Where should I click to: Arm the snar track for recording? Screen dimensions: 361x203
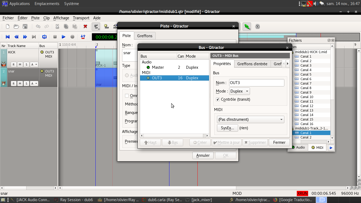pyautogui.click(x=13, y=84)
